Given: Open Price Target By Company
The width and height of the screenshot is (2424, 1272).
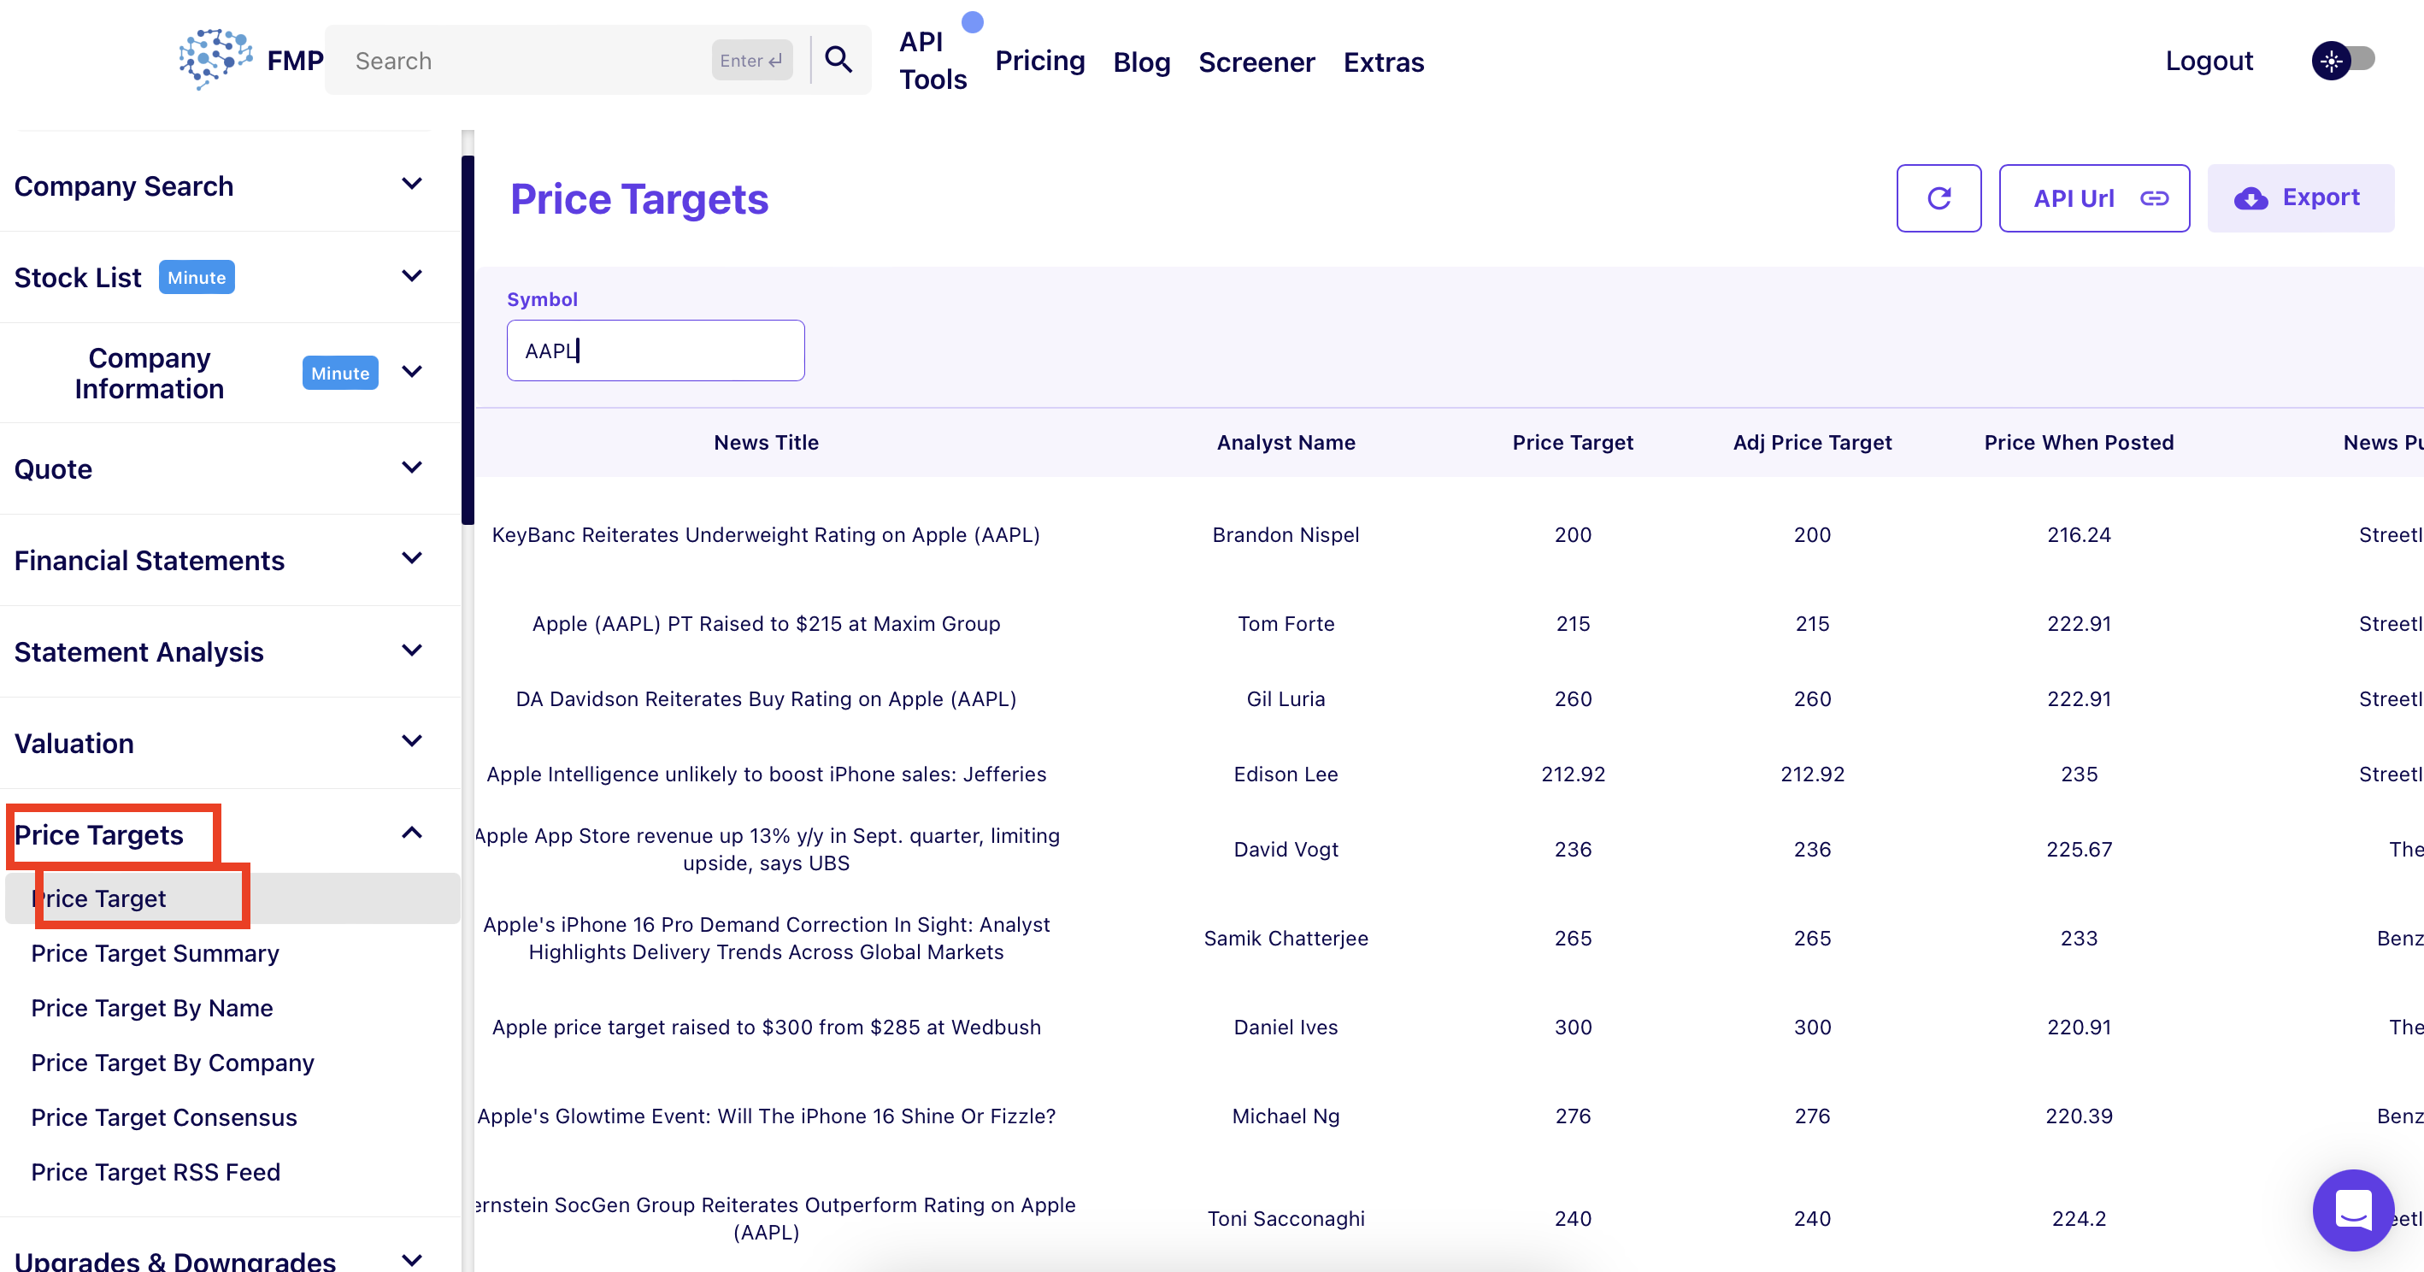Looking at the screenshot, I should [172, 1063].
